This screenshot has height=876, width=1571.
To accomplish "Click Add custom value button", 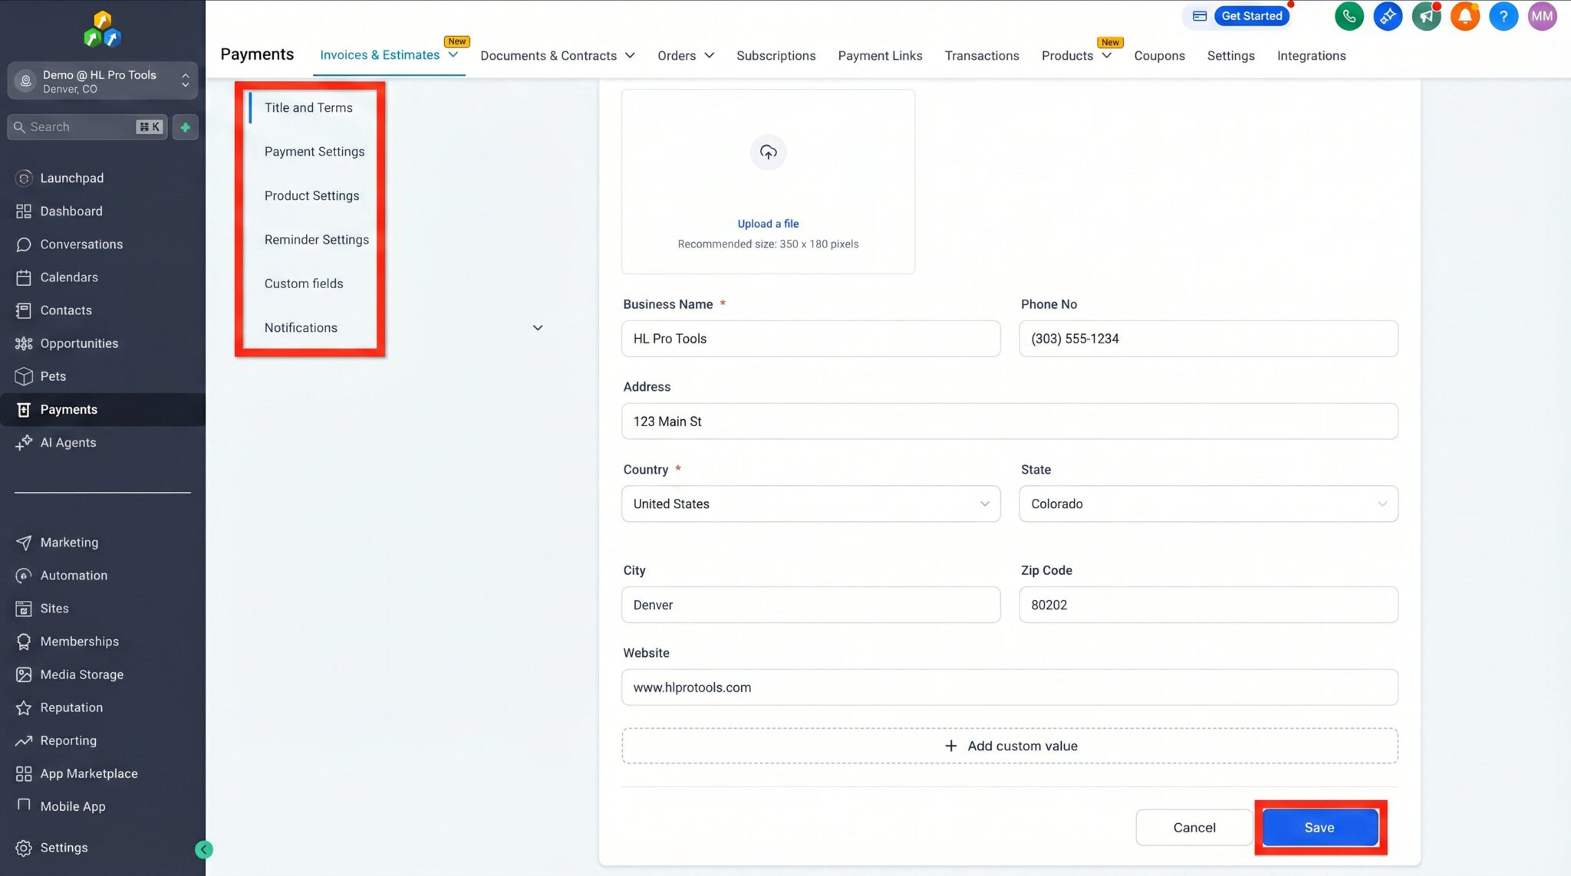I will [x=1009, y=746].
